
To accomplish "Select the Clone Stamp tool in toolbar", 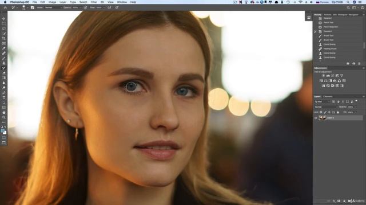I will [x=4, y=63].
